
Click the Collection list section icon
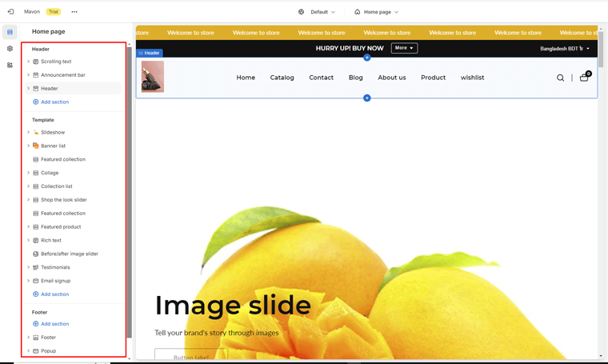click(x=36, y=186)
